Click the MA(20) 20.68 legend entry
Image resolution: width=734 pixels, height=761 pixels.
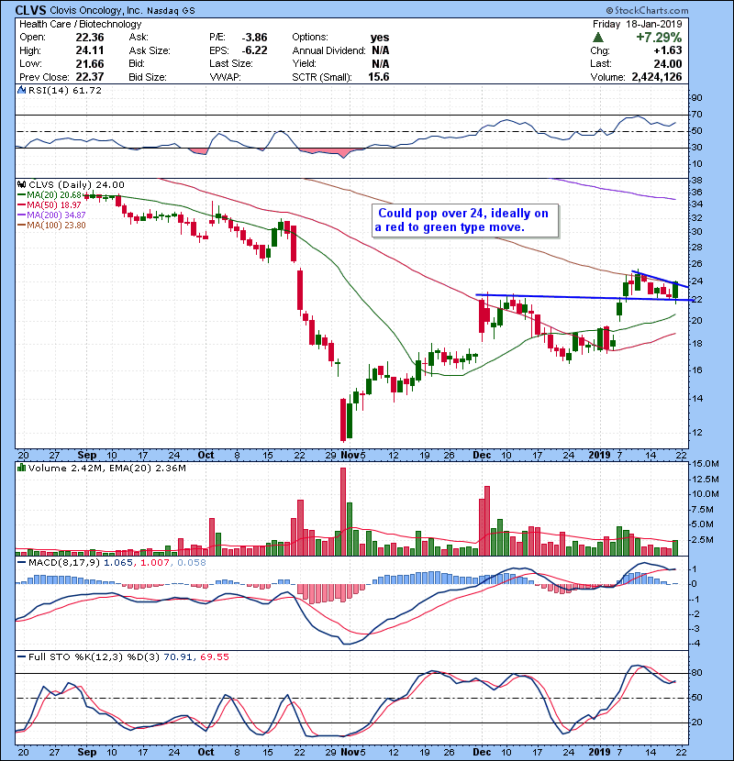(x=50, y=195)
